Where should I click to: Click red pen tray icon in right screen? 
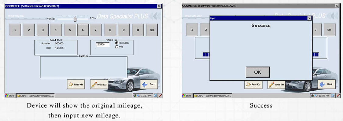[x=338, y=96]
